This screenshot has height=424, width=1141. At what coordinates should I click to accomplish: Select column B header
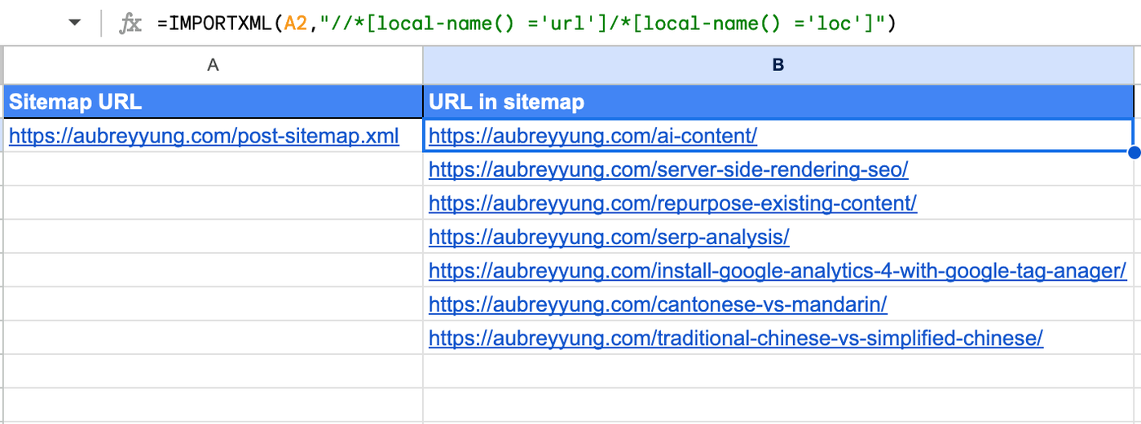coord(778,65)
